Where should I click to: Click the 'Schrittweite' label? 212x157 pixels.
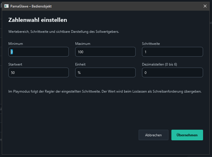click(151, 44)
